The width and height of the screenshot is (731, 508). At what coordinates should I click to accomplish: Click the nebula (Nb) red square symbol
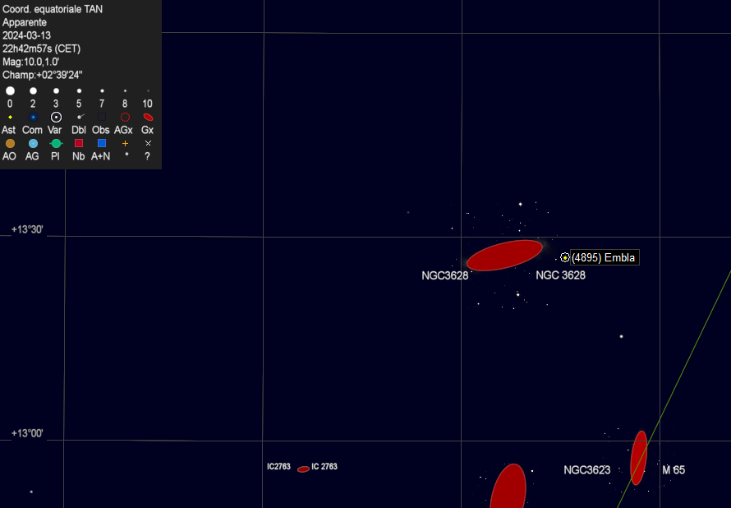(x=79, y=143)
